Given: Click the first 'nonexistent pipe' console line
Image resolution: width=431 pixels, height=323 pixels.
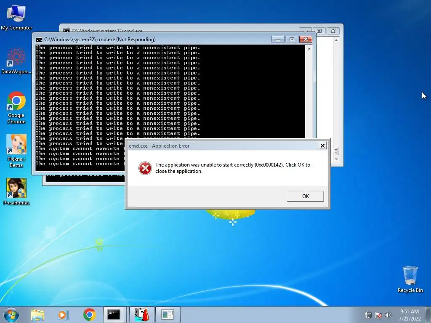Looking at the screenshot, I should click(x=118, y=48).
